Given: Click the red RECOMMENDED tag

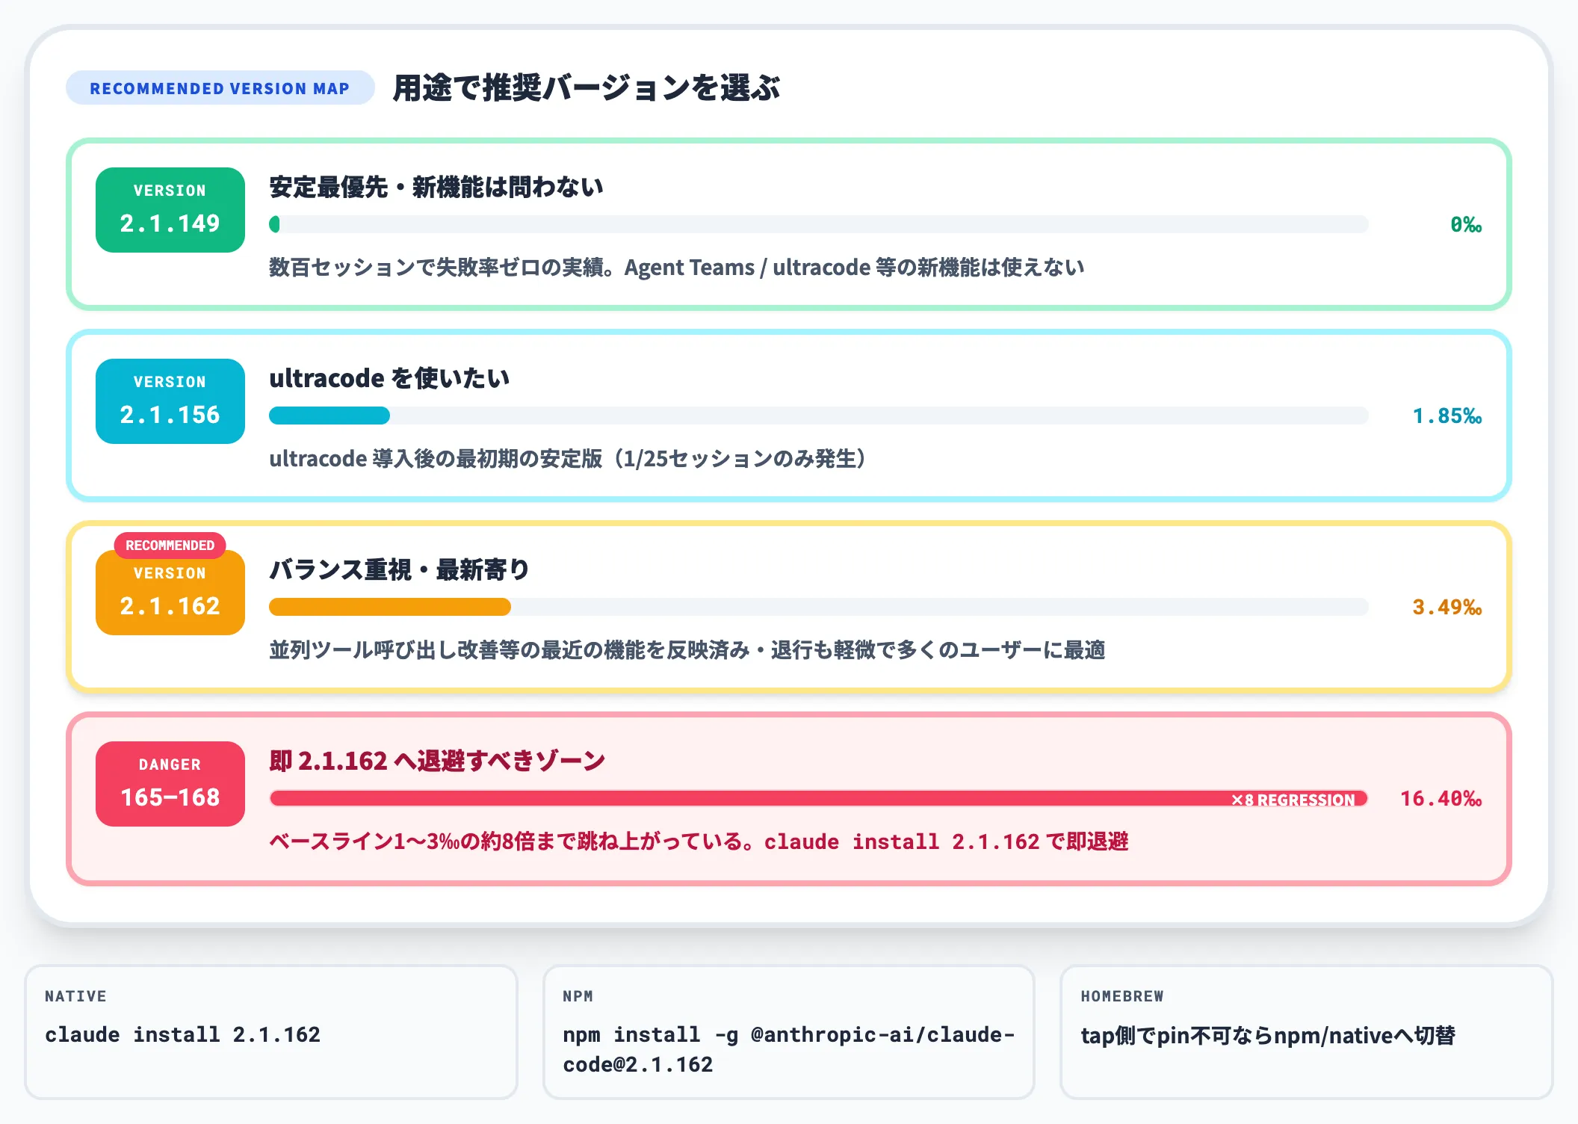Looking at the screenshot, I should point(170,546).
